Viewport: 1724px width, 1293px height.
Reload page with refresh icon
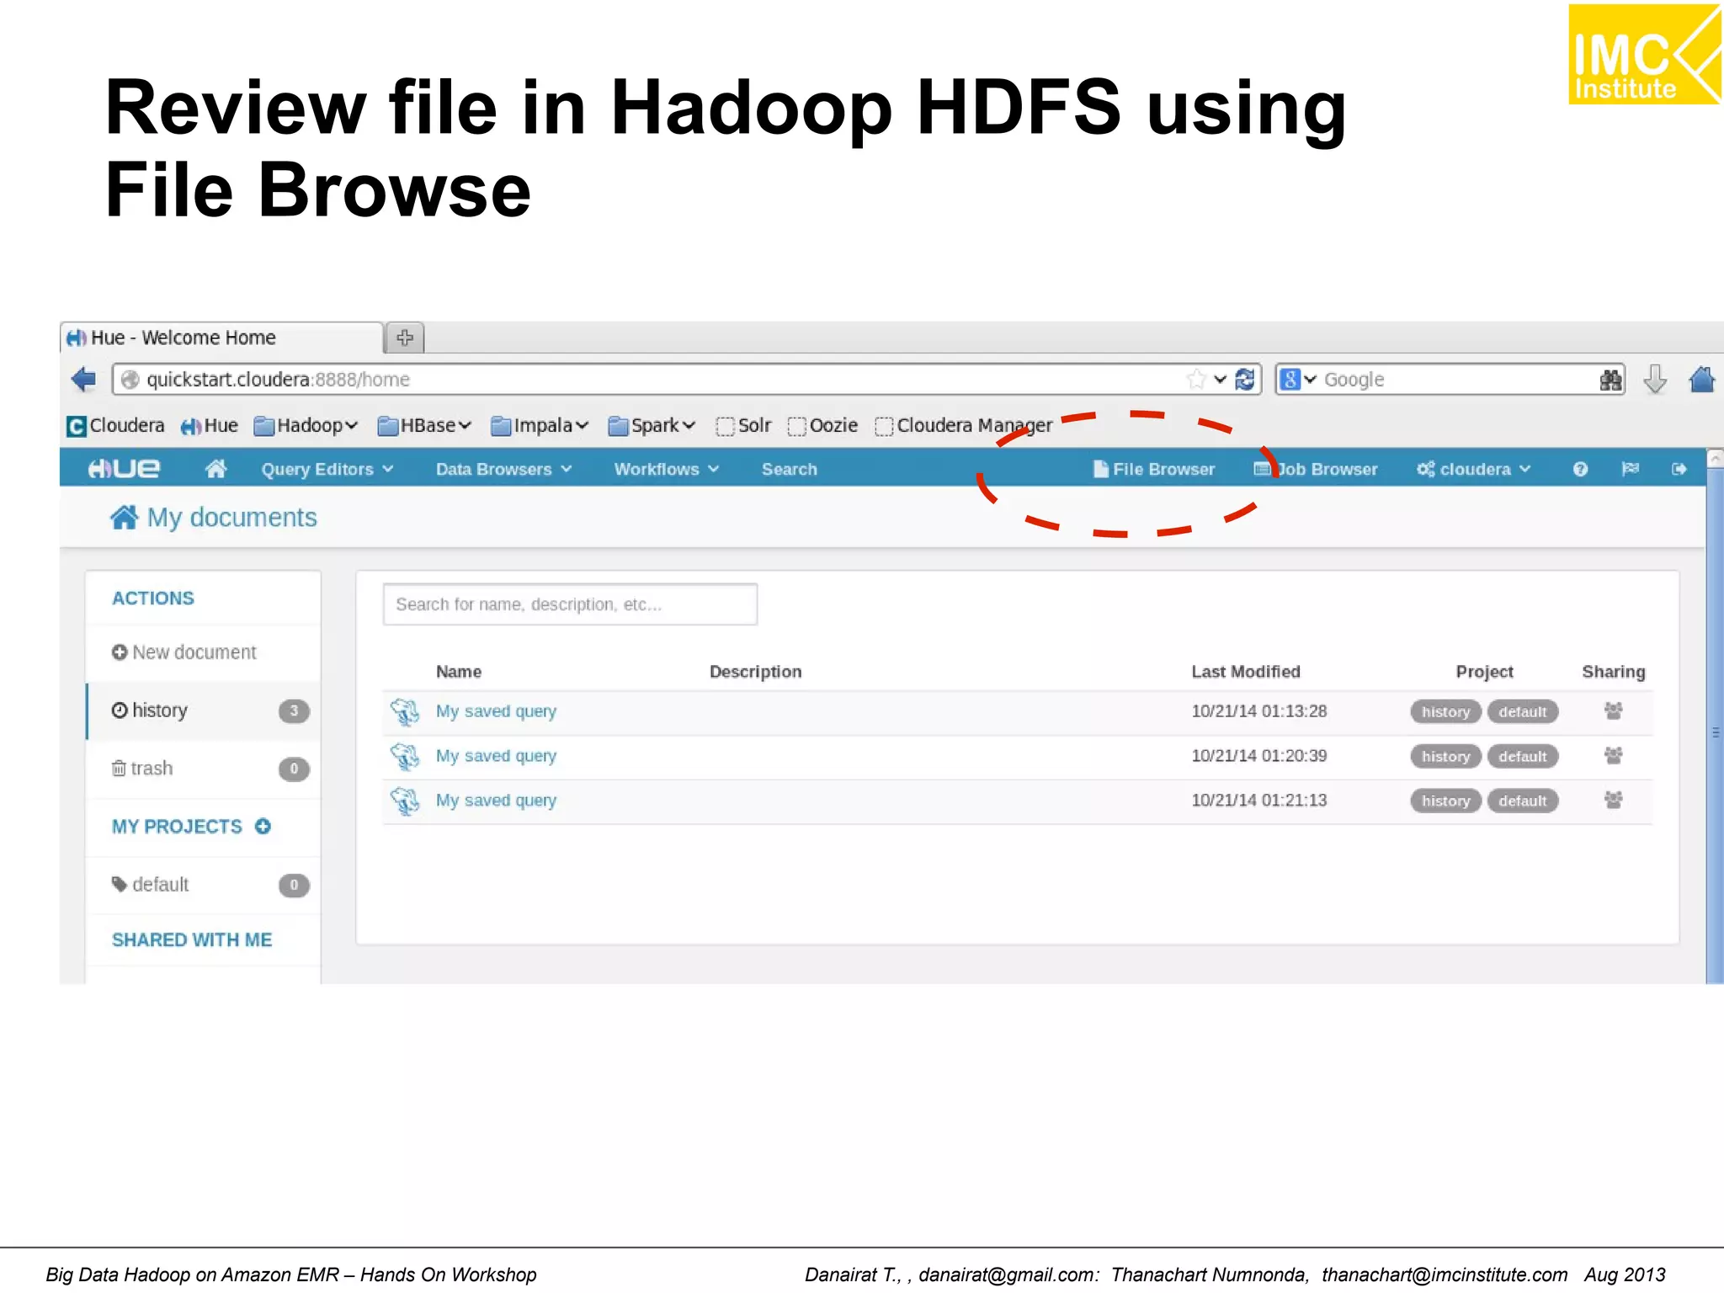1244,380
